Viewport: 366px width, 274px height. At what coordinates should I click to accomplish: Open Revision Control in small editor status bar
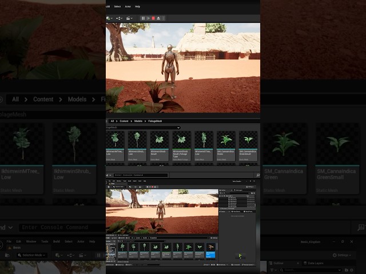pyautogui.click(x=248, y=265)
